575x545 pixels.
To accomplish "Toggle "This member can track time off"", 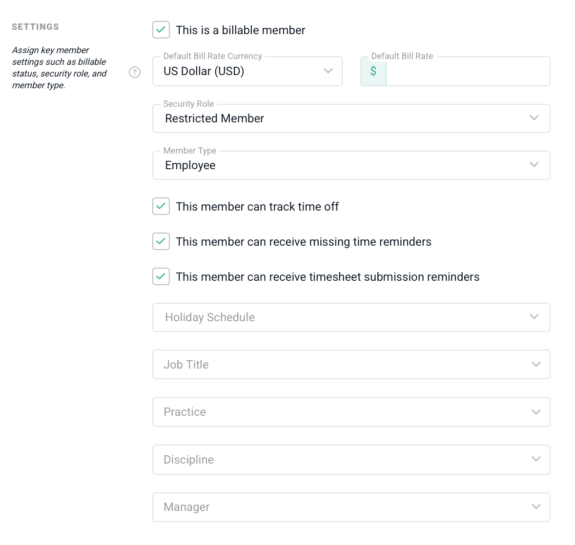I will [x=161, y=206].
